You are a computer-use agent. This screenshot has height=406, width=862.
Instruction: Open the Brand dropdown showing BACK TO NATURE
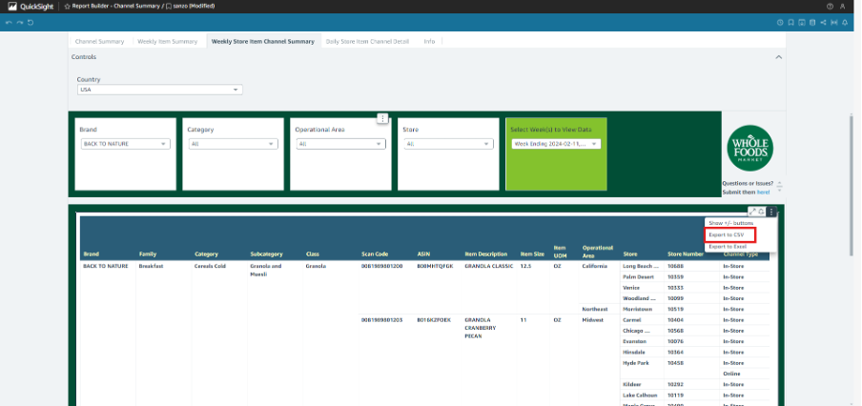click(x=125, y=144)
